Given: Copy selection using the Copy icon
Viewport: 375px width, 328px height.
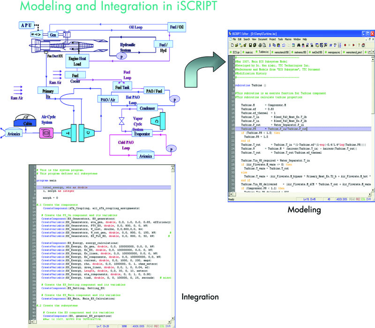Looking at the screenshot, I should click(274, 46).
